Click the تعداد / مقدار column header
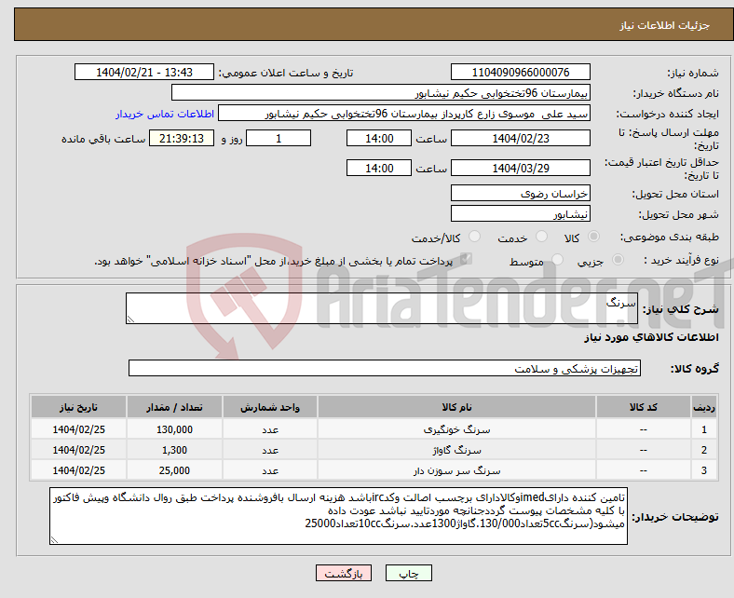Viewport: 734px width, 598px height. coord(174,407)
